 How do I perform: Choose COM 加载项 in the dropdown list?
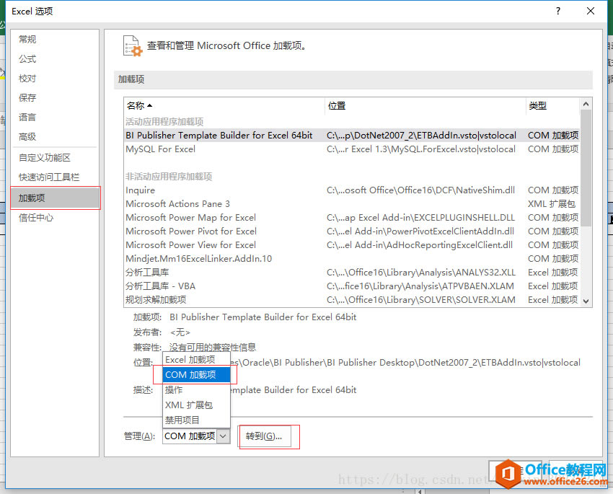point(196,375)
